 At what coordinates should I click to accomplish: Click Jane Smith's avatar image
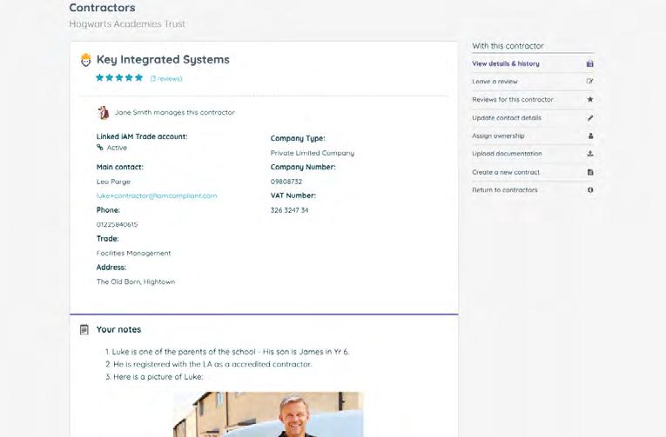104,112
